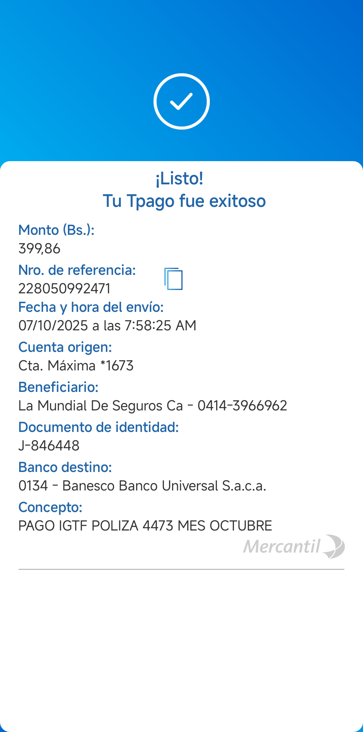Select the identity document J-846448
This screenshot has width=363, height=732.
tap(49, 446)
